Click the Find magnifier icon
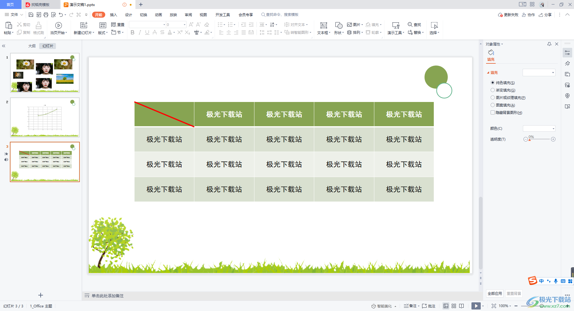The height and width of the screenshot is (311, 574). pos(410,25)
